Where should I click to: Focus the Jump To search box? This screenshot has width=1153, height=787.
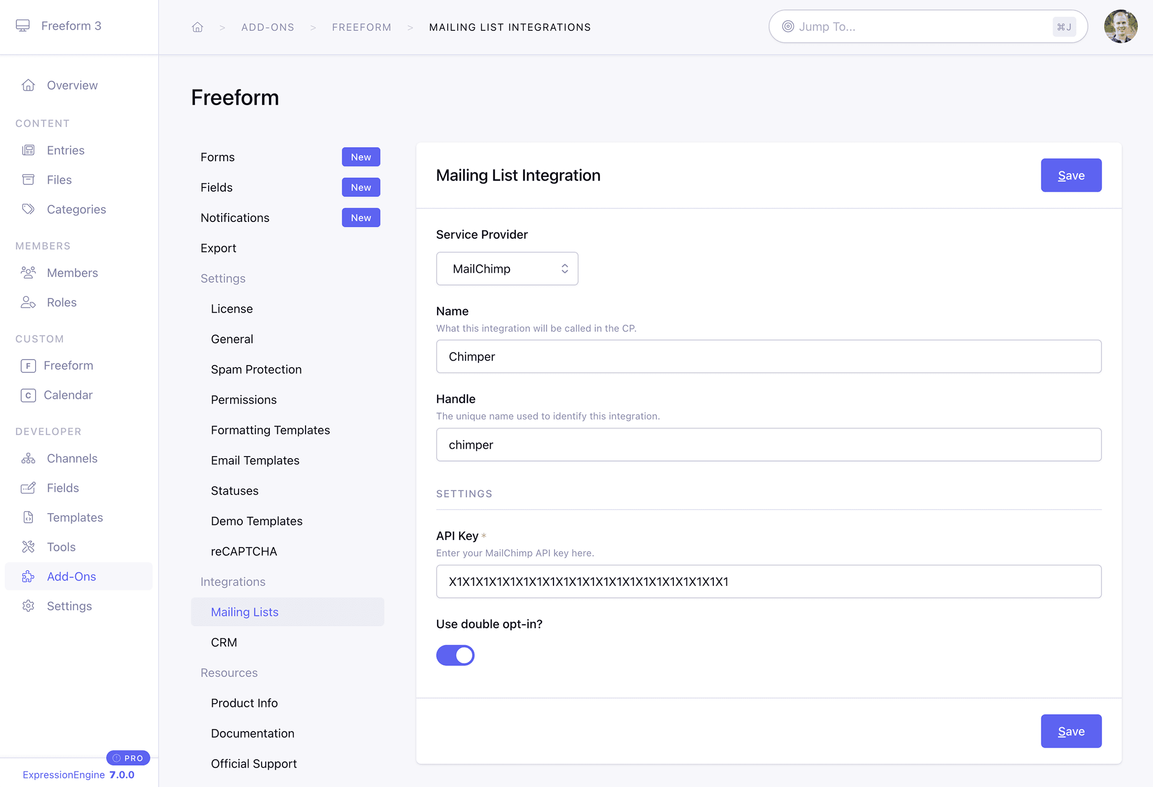pos(928,26)
